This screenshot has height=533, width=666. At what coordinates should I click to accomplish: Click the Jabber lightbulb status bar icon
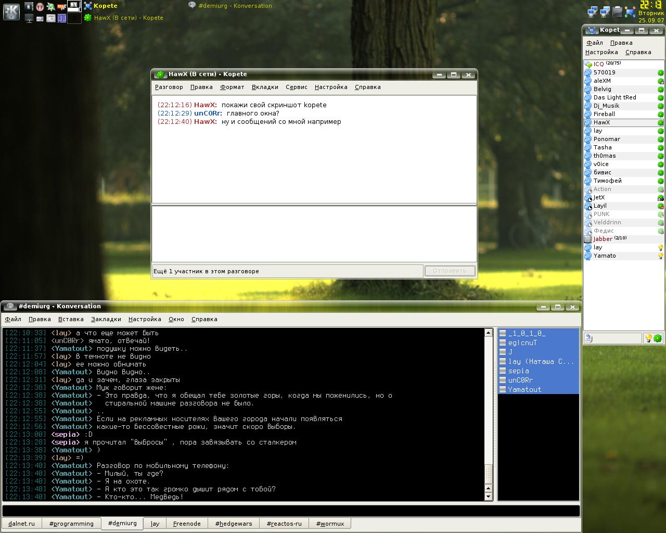[648, 338]
